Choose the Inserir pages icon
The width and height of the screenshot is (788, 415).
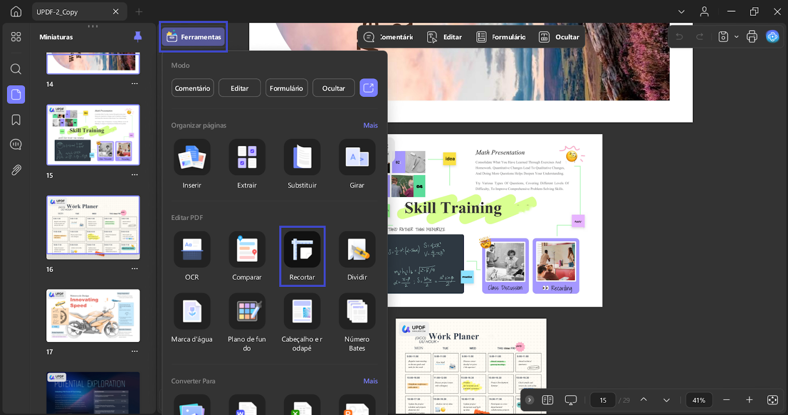click(192, 157)
